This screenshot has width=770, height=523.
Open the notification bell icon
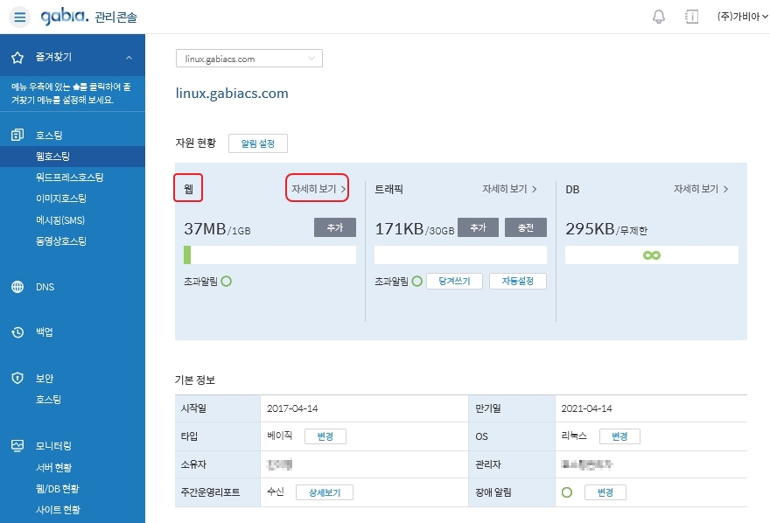(659, 17)
